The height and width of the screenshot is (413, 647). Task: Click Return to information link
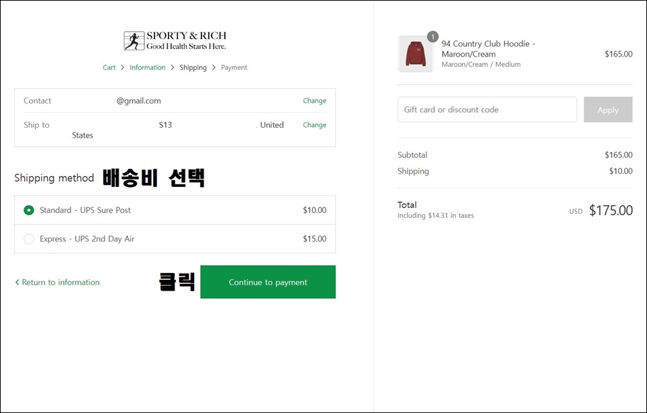tap(57, 282)
